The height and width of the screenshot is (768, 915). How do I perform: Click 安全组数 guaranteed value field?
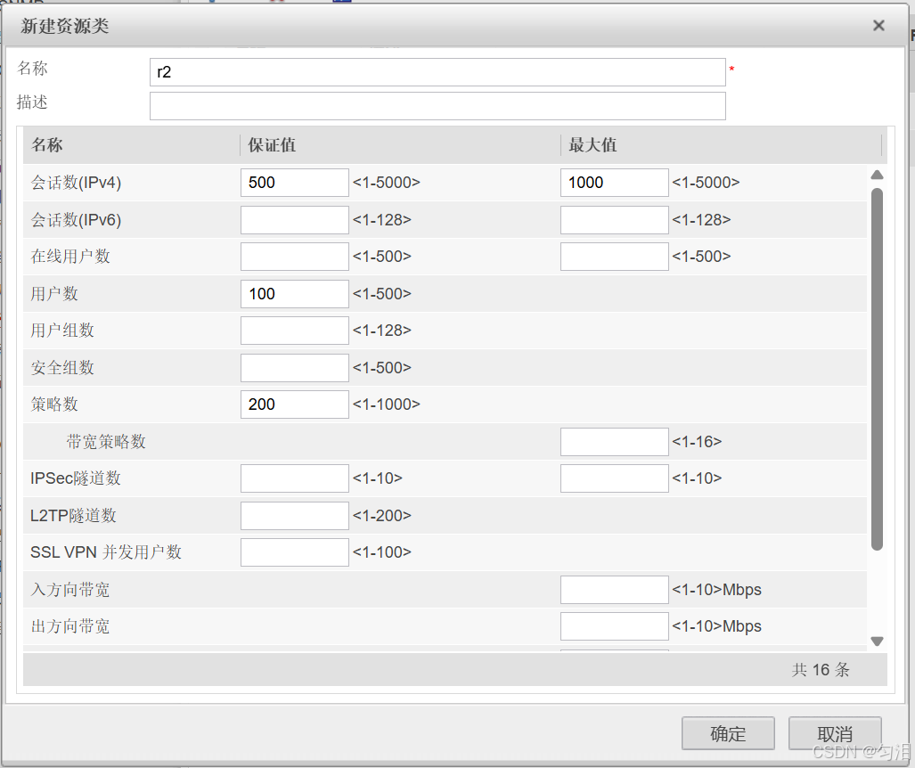tap(295, 368)
